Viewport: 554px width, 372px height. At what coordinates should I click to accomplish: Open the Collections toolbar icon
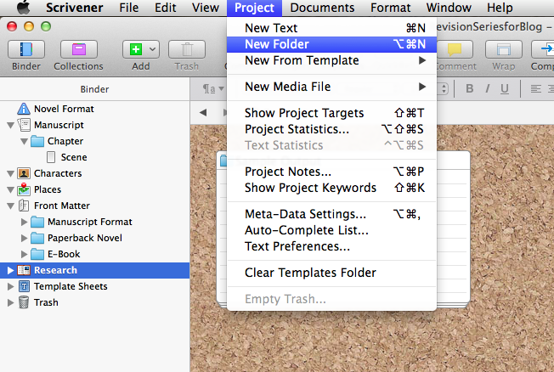pyautogui.click(x=79, y=49)
